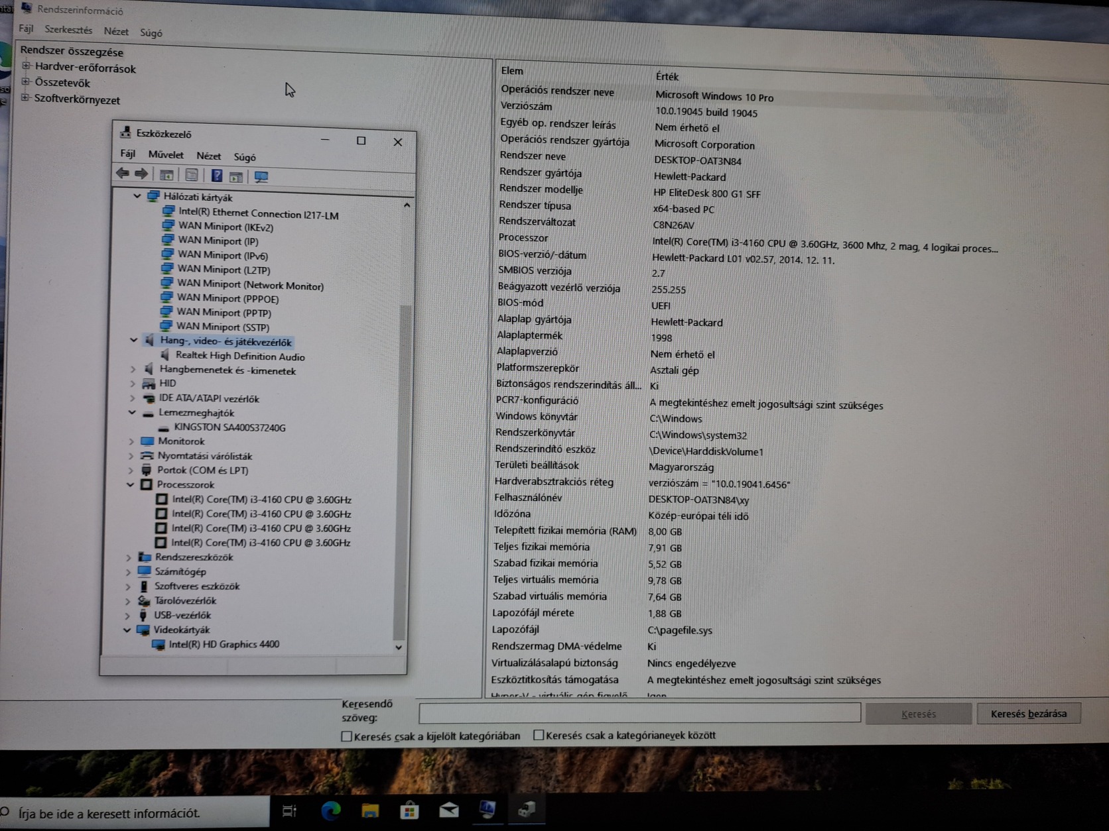Maximize the Eszközkezelő window
This screenshot has width=1109, height=831.
pyautogui.click(x=361, y=140)
